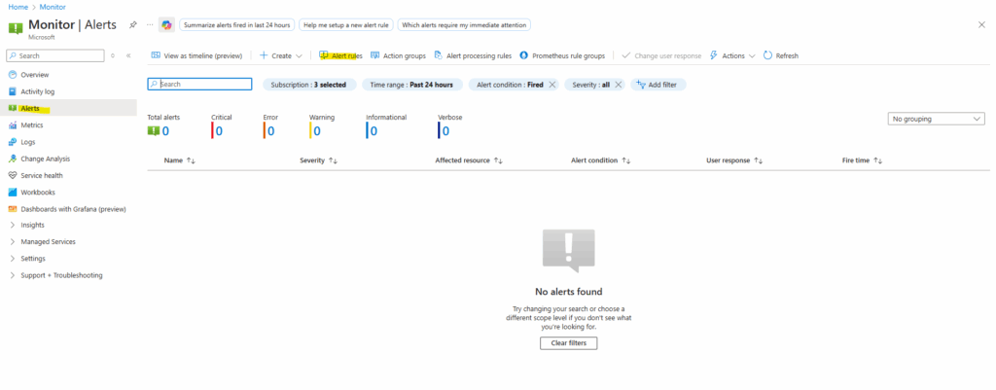This screenshot has height=390, width=996.
Task: Open Activity log in sidebar
Action: tap(38, 91)
